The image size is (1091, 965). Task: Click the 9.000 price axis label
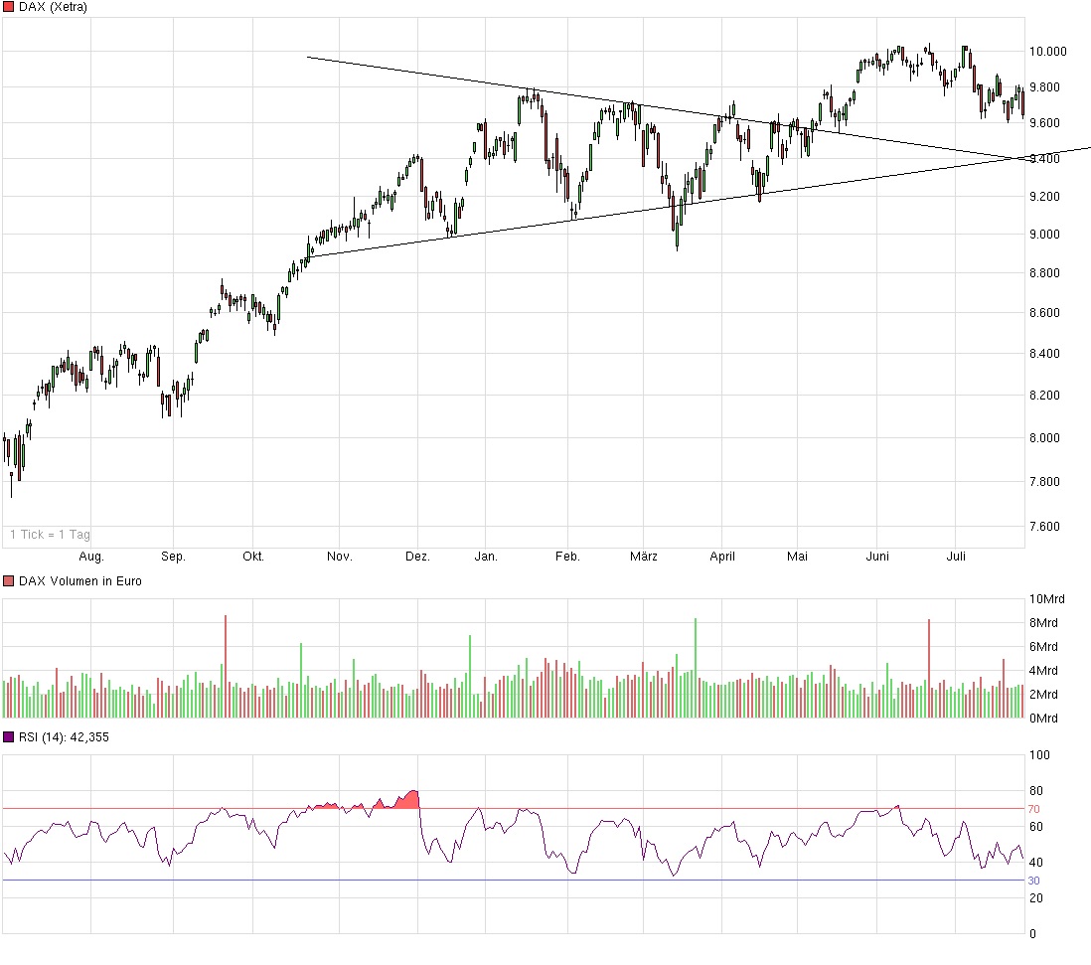(1045, 235)
